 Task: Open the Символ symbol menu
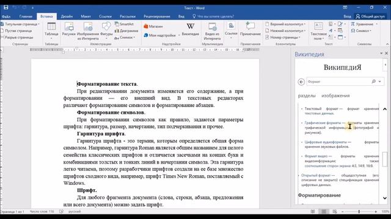click(x=361, y=31)
